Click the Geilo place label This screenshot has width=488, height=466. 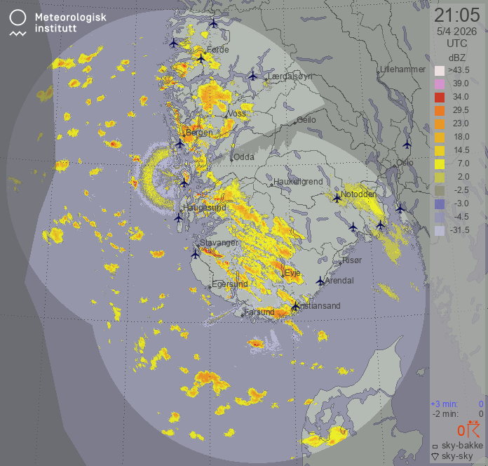(x=306, y=120)
